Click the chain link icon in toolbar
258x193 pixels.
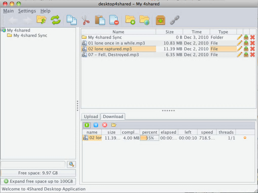(175, 20)
